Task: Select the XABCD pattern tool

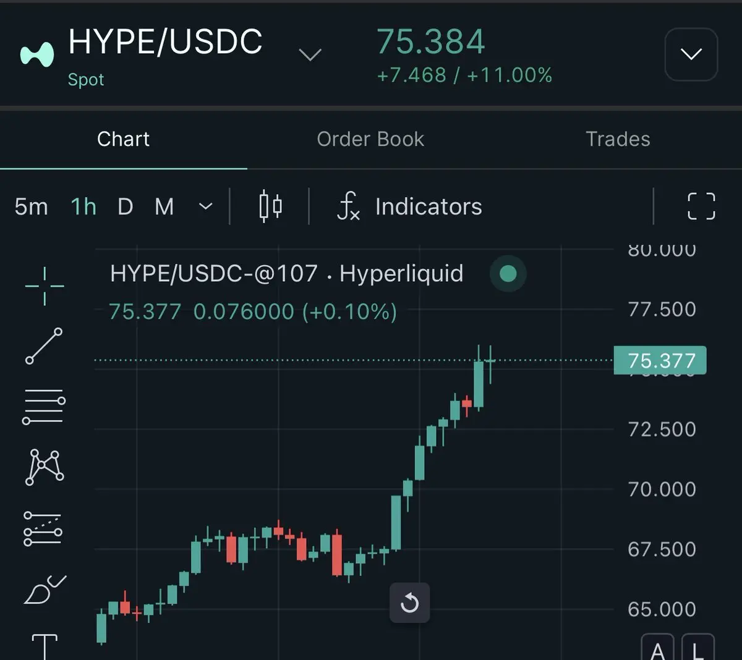Action: point(44,467)
